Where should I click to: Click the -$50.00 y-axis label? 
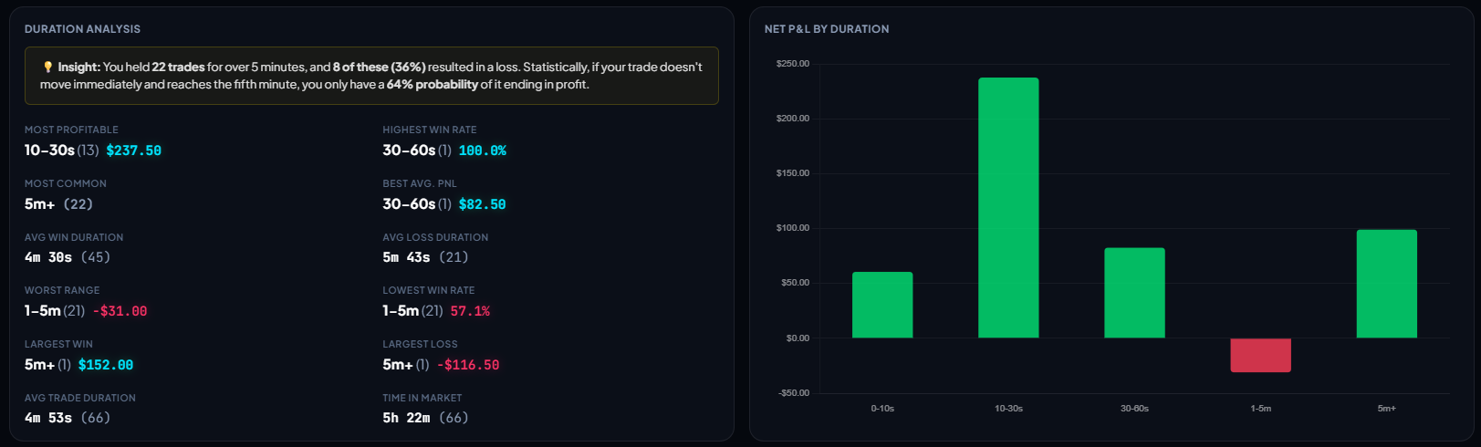pos(793,393)
